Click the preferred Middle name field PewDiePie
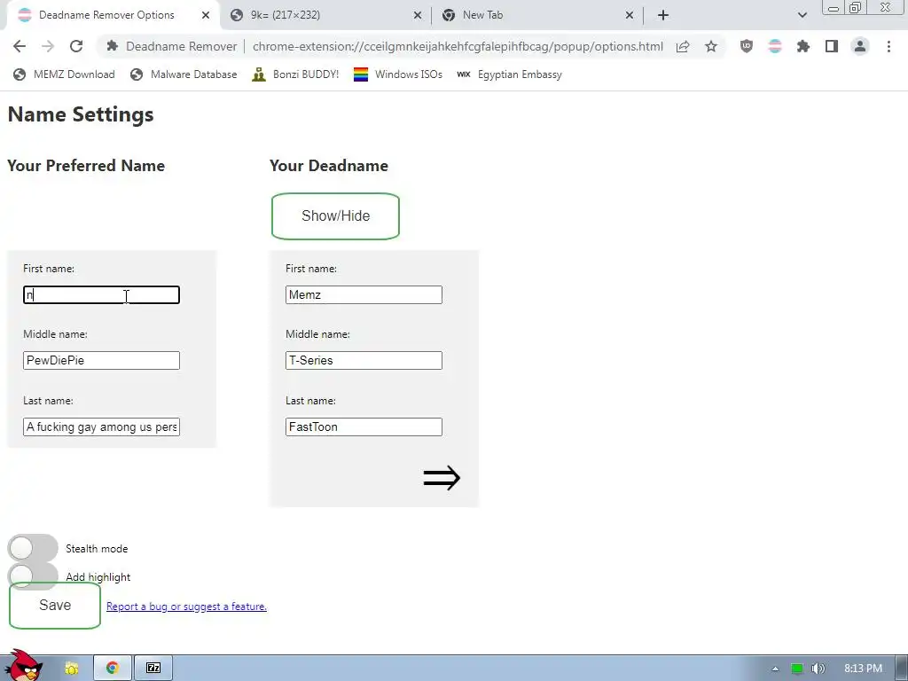The image size is (908, 681). (x=101, y=360)
